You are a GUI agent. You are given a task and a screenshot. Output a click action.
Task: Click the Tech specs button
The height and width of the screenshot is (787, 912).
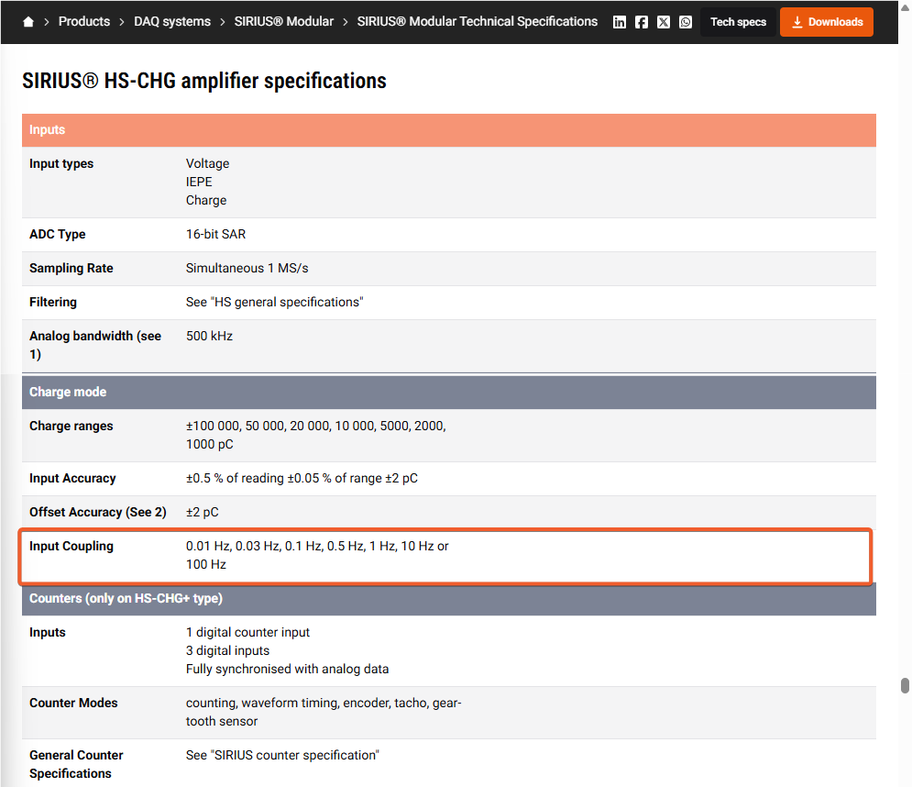[738, 22]
